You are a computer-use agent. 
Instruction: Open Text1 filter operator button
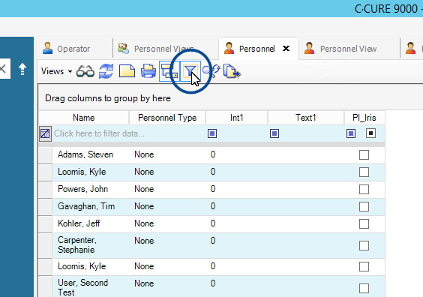click(x=274, y=133)
